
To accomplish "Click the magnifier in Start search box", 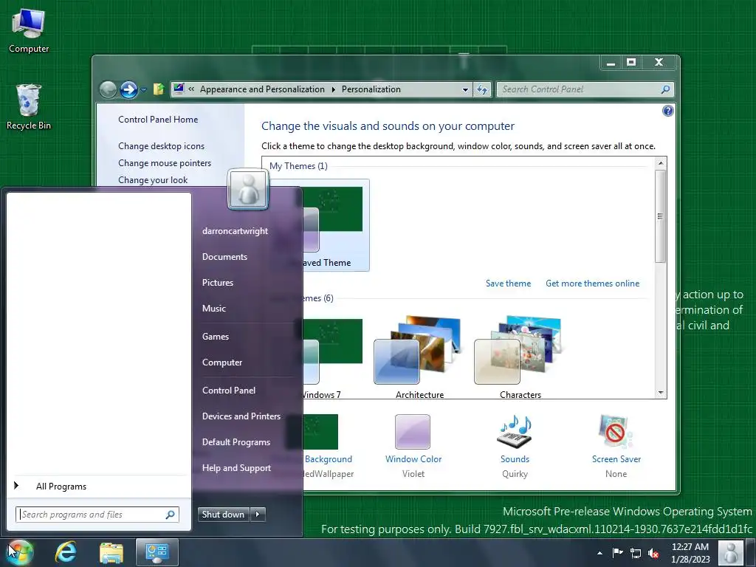I will point(171,515).
